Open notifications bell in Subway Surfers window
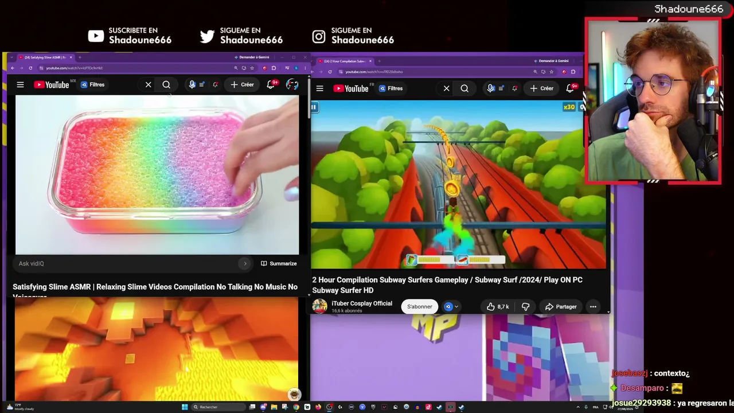The image size is (734, 413). 570,88
